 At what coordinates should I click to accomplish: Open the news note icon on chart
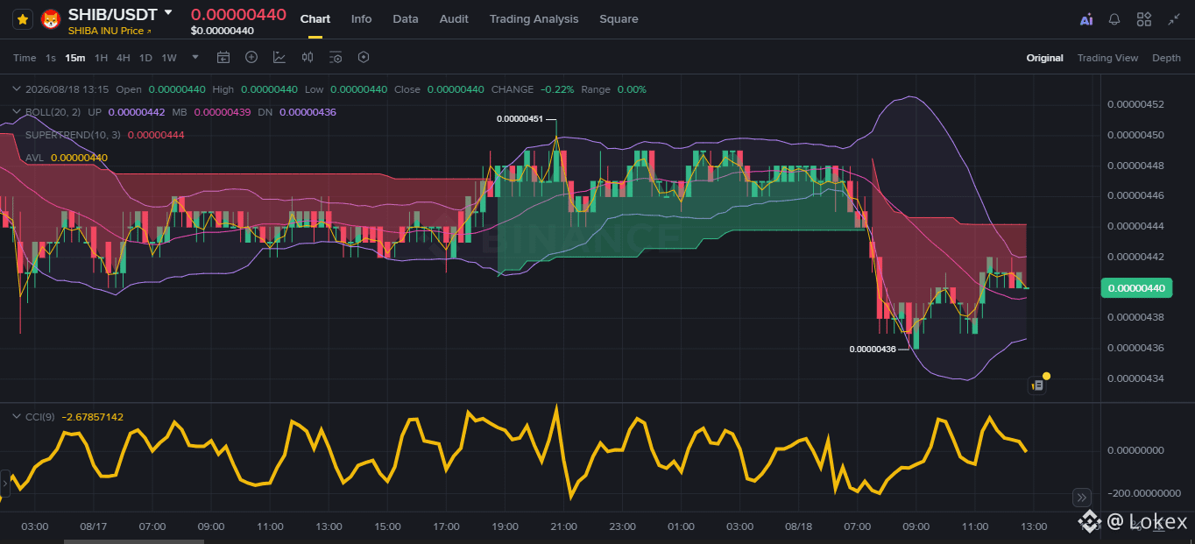pos(1037,385)
